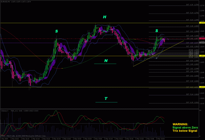Click the 1.2615 price axis label
This screenshot has width=205, height=140.
click(x=202, y=103)
